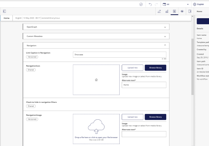The width and height of the screenshot is (209, 146).
Task: Click Check to hide in navigation filters label
Action: pyautogui.click(x=41, y=102)
